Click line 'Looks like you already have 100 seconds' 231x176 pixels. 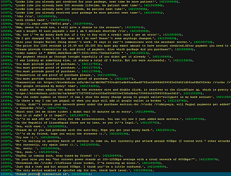click(x=75, y=9)
